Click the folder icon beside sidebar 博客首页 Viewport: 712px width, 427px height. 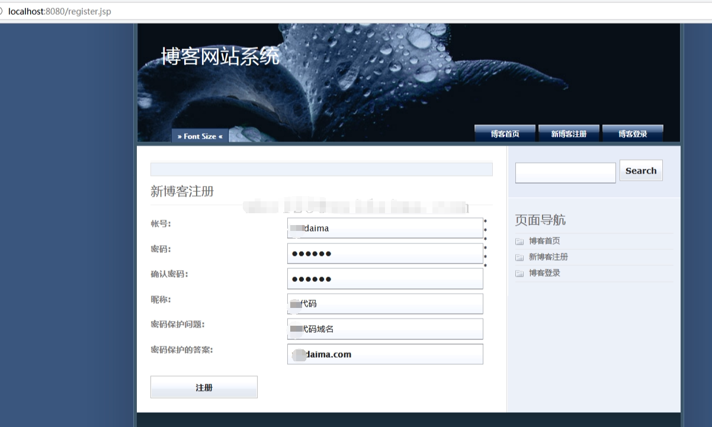(519, 241)
